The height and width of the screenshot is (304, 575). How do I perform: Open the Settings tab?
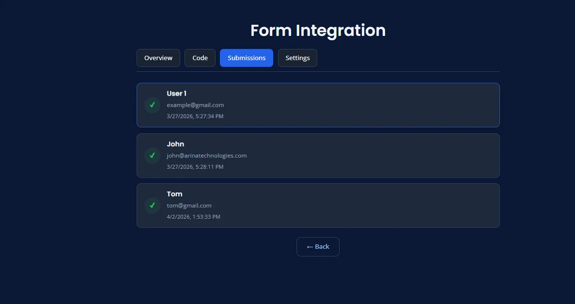297,58
